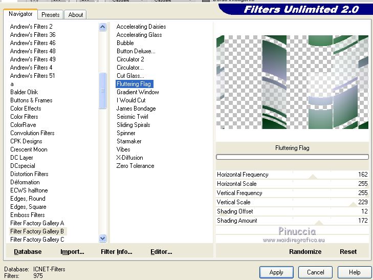The image size is (373, 280).
Task: Open the Editor... button
Action: 161,252
